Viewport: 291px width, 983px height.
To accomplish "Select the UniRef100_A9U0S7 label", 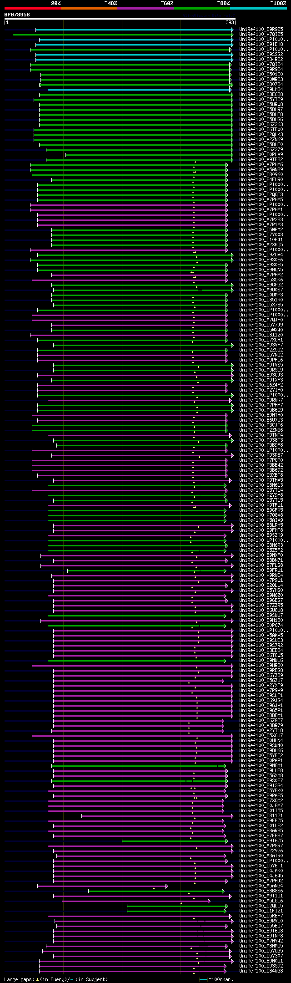I will pyautogui.click(x=261, y=290).
